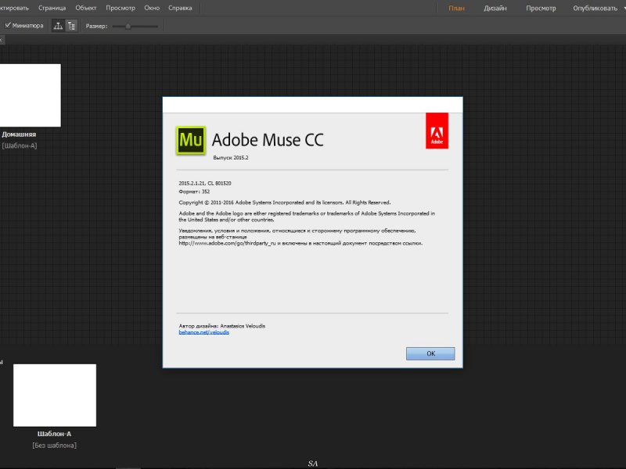Click the [Шаблон-А] label under Домашняя
The height and width of the screenshot is (469, 626).
pyautogui.click(x=19, y=145)
